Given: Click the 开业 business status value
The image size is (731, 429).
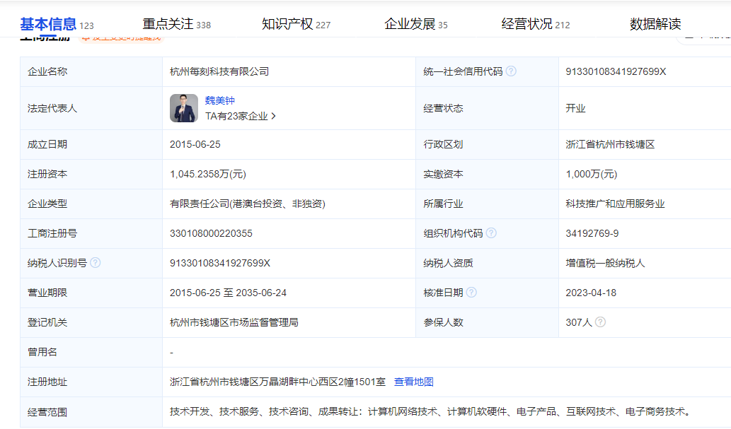Looking at the screenshot, I should pos(575,108).
